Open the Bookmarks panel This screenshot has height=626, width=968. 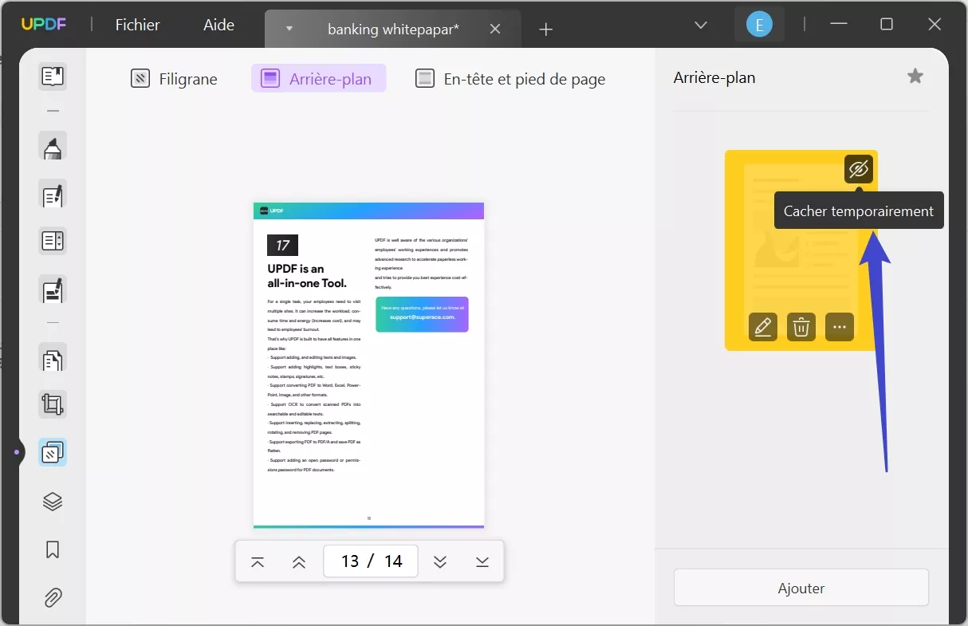53,549
